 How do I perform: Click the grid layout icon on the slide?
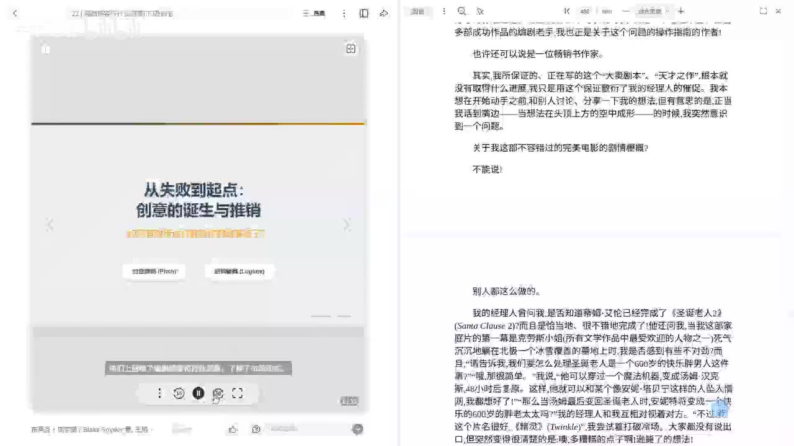350,49
